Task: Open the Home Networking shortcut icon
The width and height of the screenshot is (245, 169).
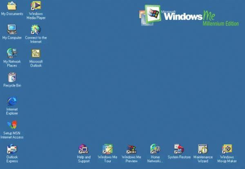Action: 155,149
